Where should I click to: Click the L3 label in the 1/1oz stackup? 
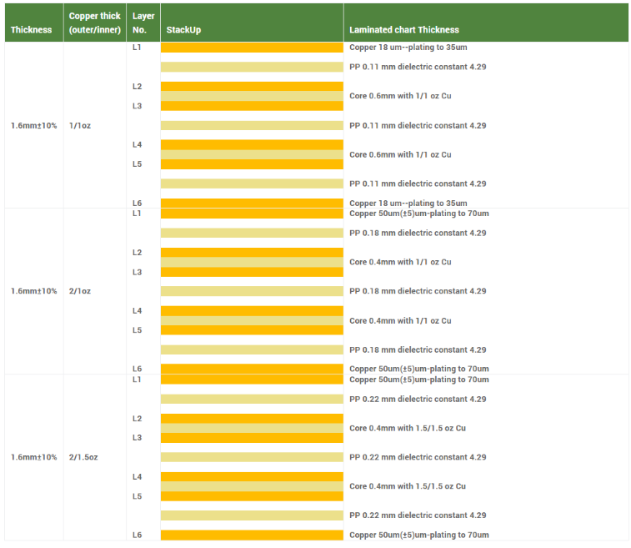(x=138, y=106)
